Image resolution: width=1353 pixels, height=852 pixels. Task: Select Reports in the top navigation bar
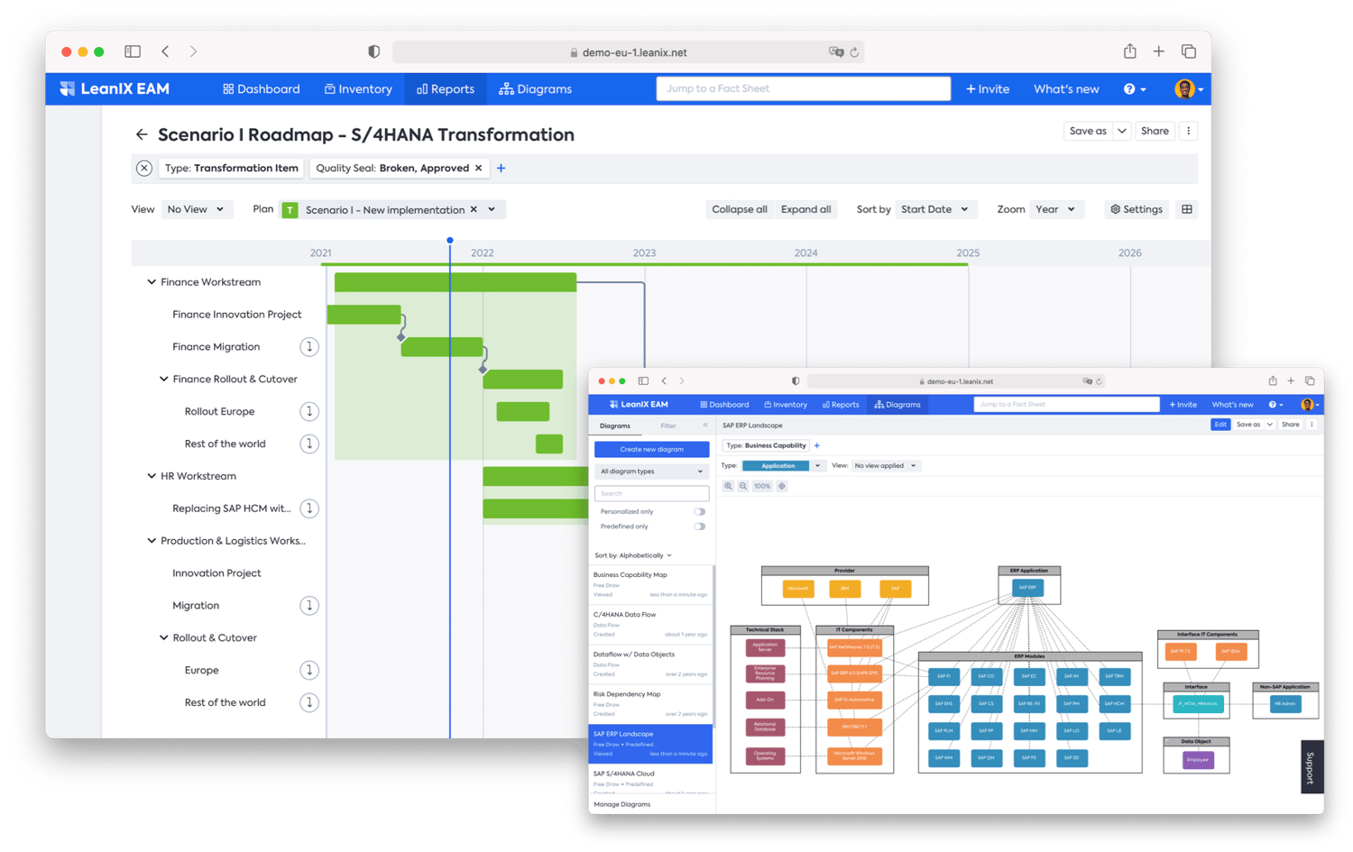pyautogui.click(x=446, y=88)
